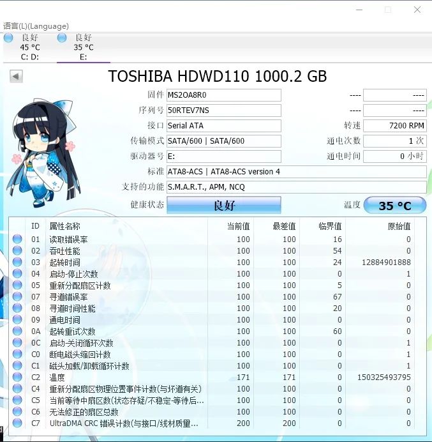
Task: Minimize the window
Action: 359,10
